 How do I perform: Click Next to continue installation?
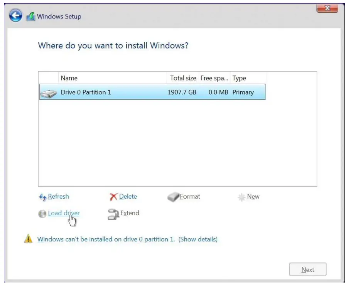coord(307,269)
